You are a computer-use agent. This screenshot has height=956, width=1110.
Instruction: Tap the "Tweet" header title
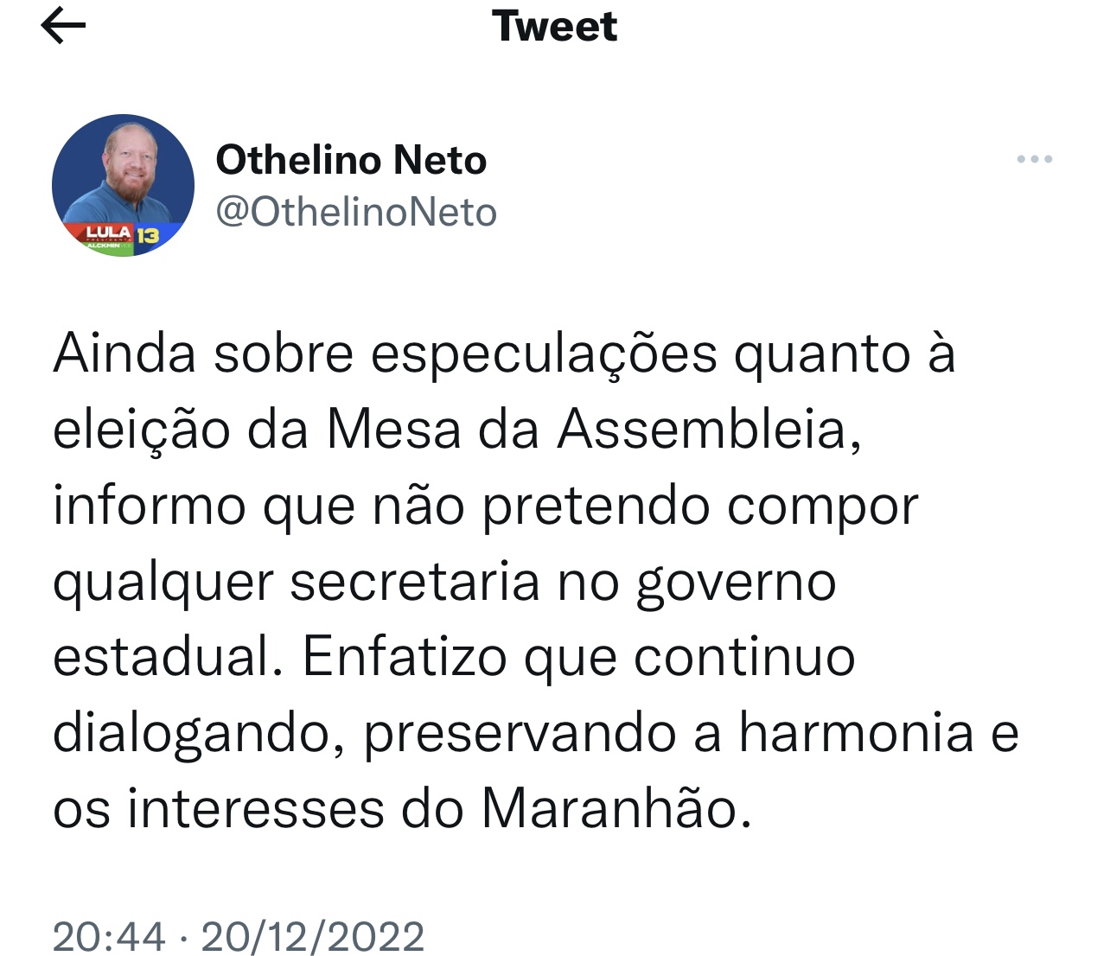point(554,26)
